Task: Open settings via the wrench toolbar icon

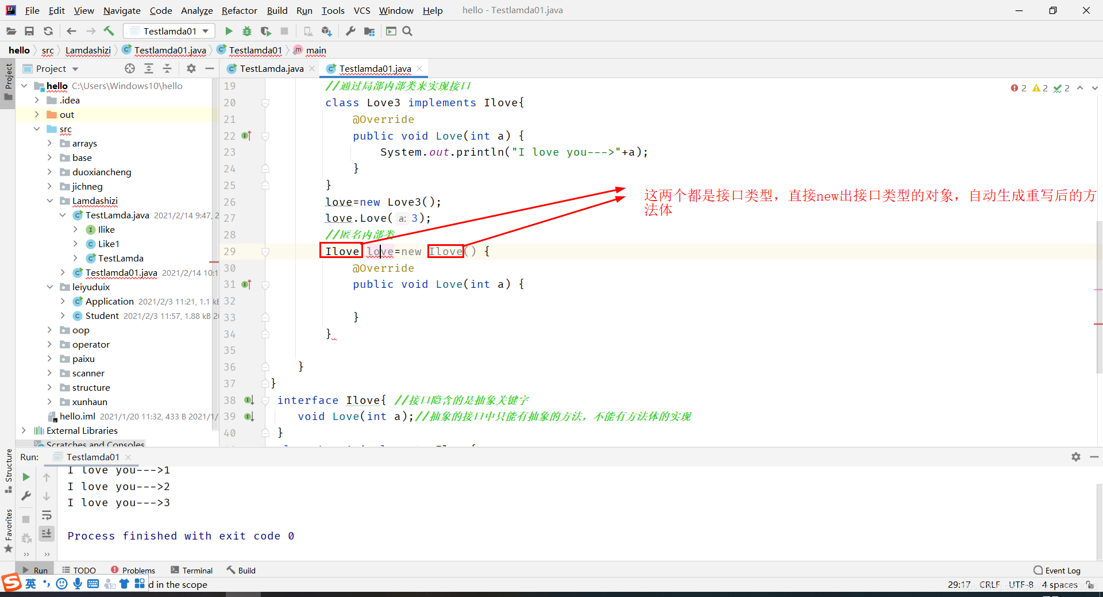Action: click(x=350, y=31)
